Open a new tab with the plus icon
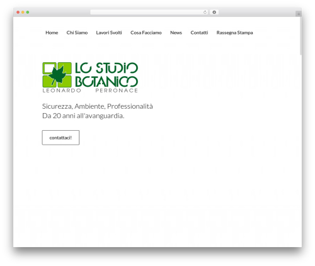 coord(299,14)
